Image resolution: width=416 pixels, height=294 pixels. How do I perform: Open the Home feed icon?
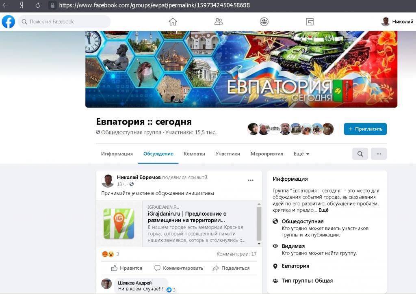(173, 22)
